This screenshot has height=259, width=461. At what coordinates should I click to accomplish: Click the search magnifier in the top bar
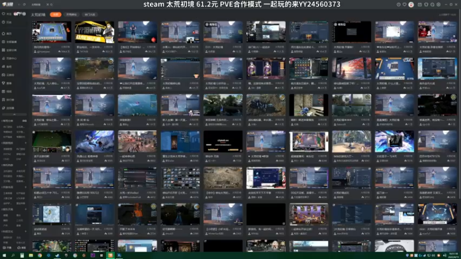[51, 5]
